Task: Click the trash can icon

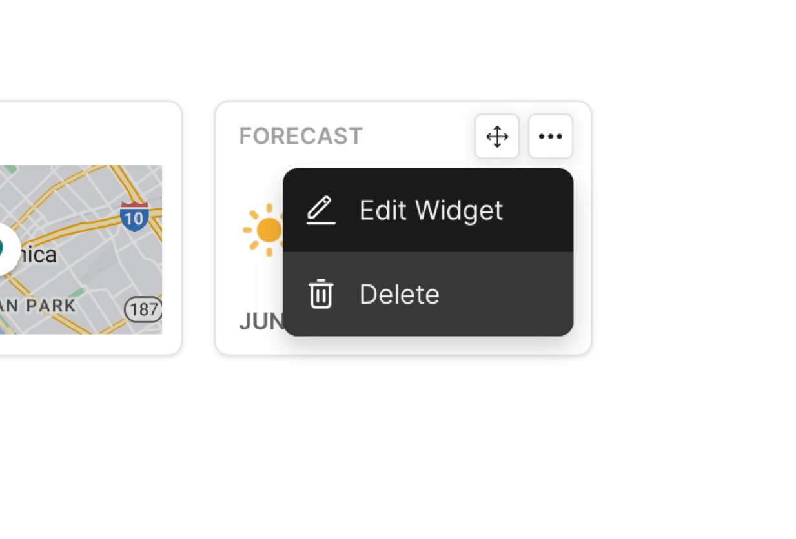Action: 321,294
